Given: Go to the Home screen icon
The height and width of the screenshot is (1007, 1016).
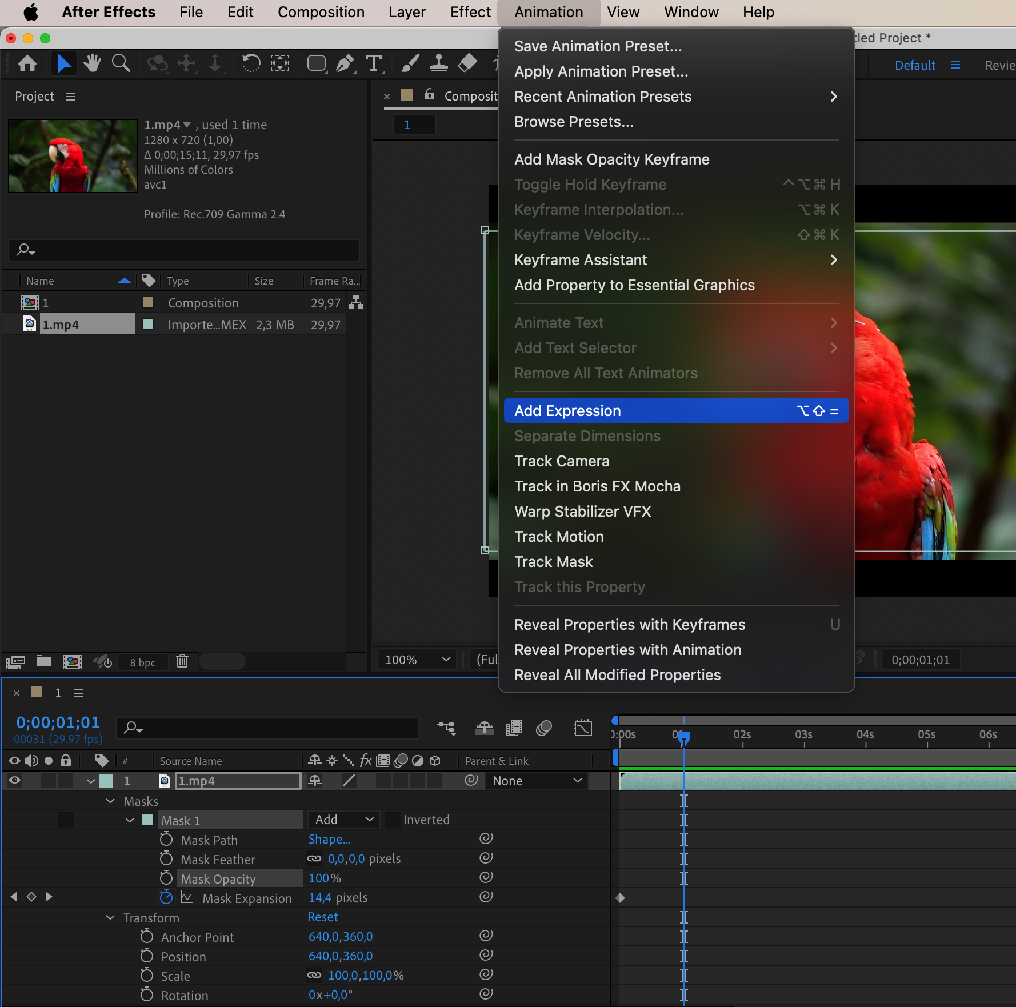Looking at the screenshot, I should click(x=27, y=63).
